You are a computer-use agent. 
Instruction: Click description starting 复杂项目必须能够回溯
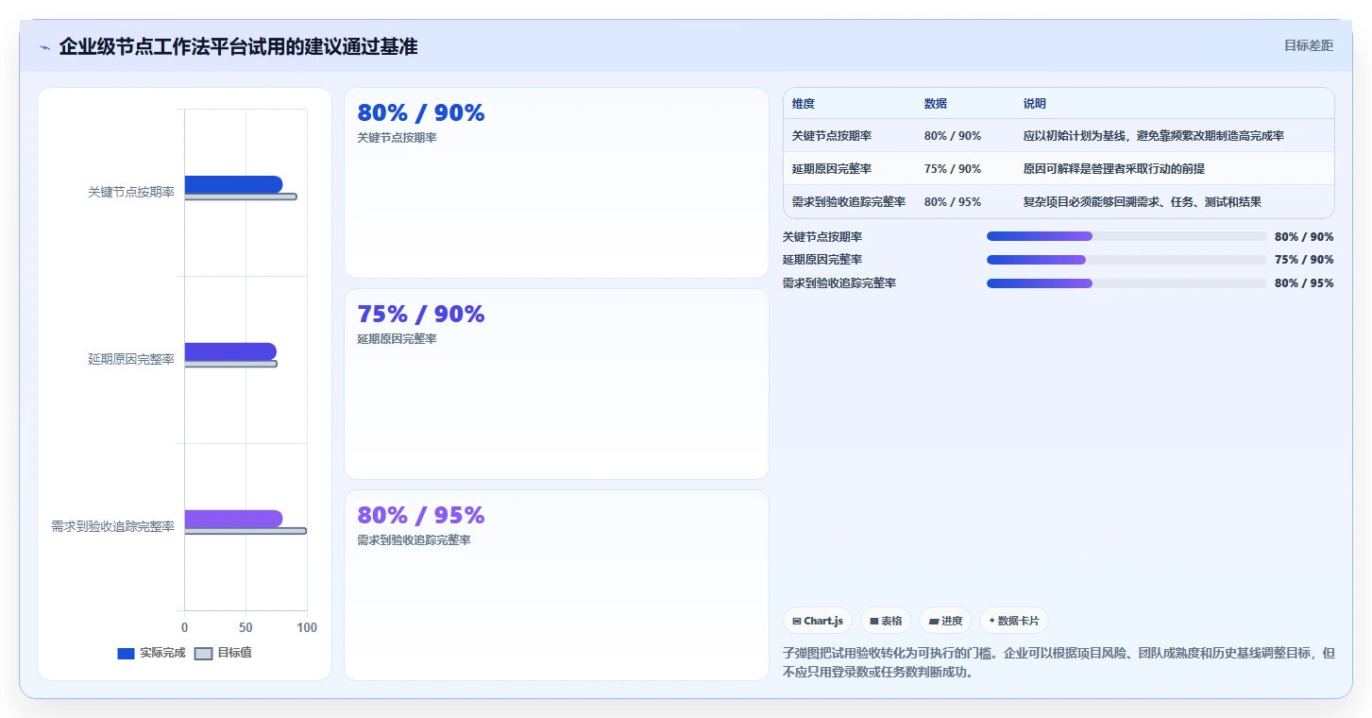click(1143, 202)
